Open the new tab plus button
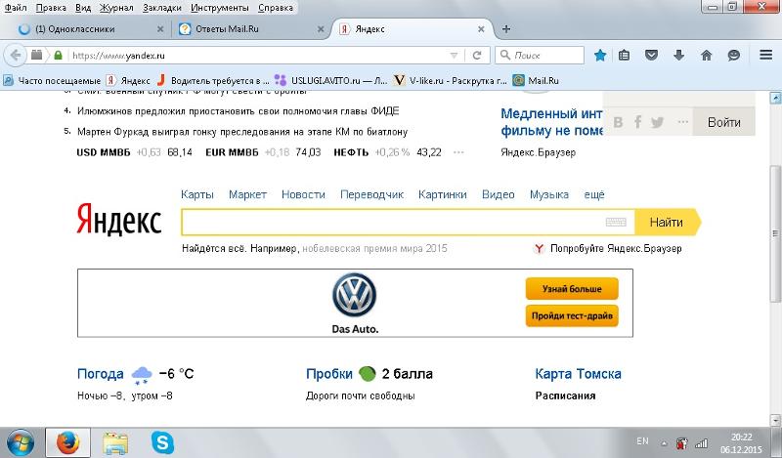Screen dimensions: 782x458 (x=506, y=29)
